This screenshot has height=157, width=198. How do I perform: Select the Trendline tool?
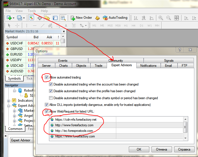coord(43,26)
